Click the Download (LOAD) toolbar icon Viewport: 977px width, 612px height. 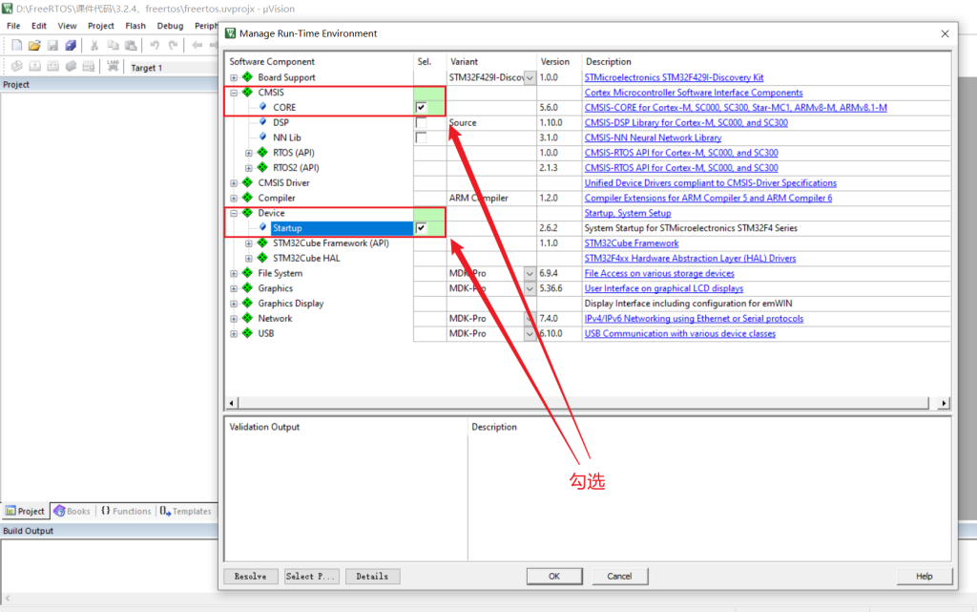[113, 67]
